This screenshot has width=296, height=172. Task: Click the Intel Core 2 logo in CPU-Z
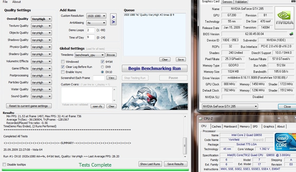pyautogui.click(x=285, y=142)
